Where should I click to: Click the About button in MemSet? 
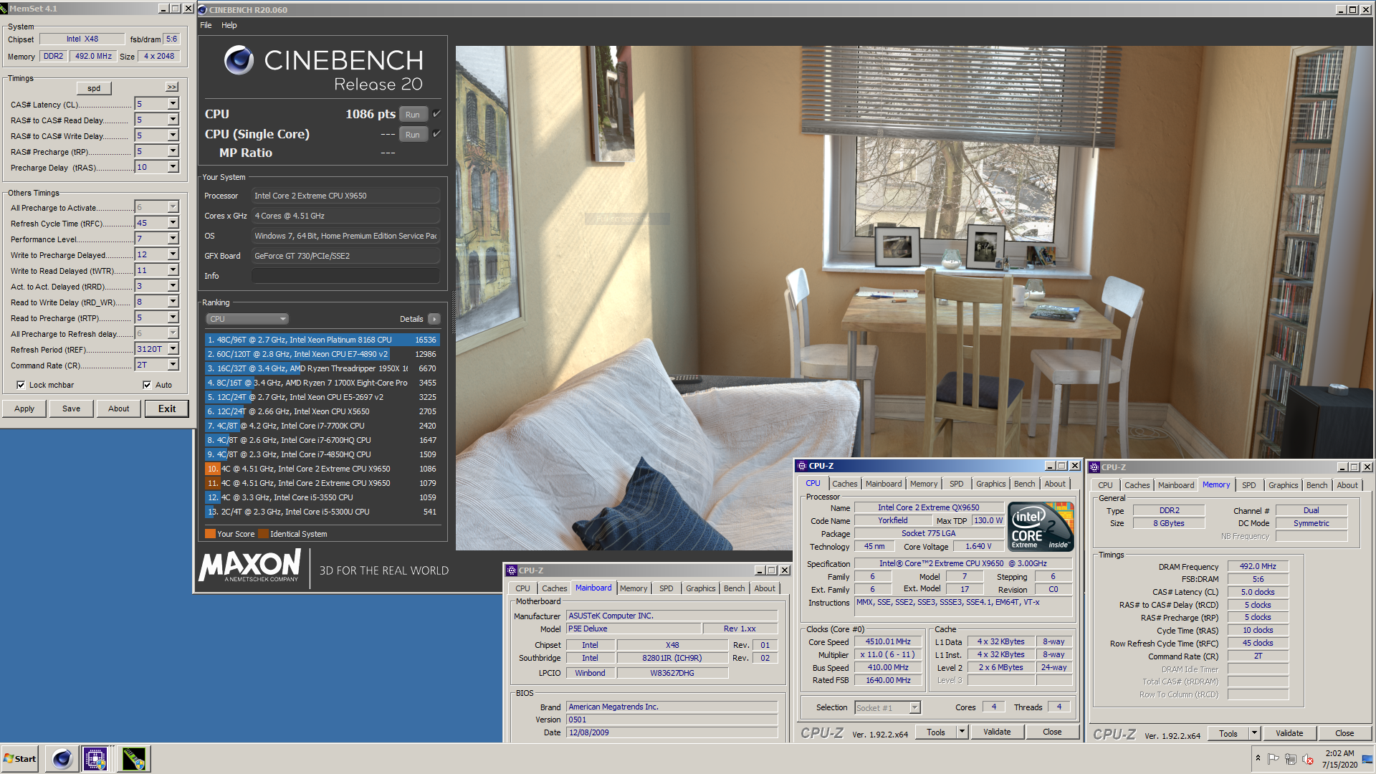[119, 408]
